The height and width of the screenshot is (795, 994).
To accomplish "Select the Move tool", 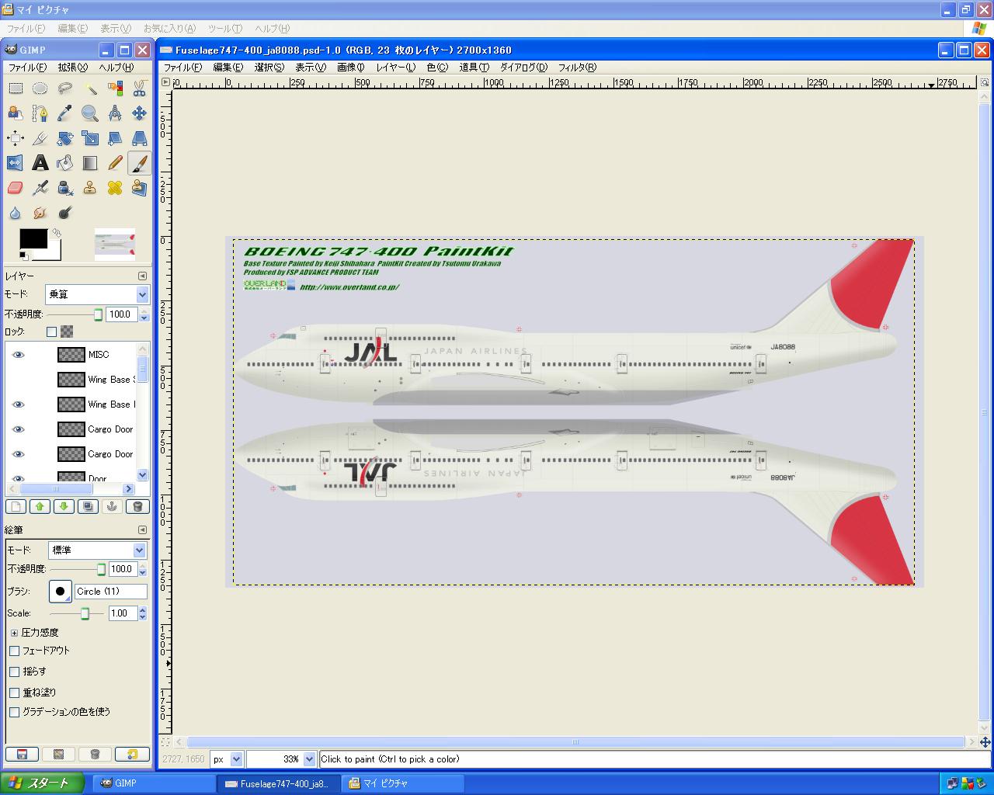I will click(139, 113).
